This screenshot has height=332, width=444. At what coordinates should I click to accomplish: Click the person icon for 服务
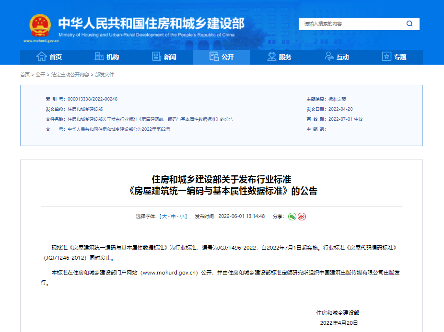[272, 57]
